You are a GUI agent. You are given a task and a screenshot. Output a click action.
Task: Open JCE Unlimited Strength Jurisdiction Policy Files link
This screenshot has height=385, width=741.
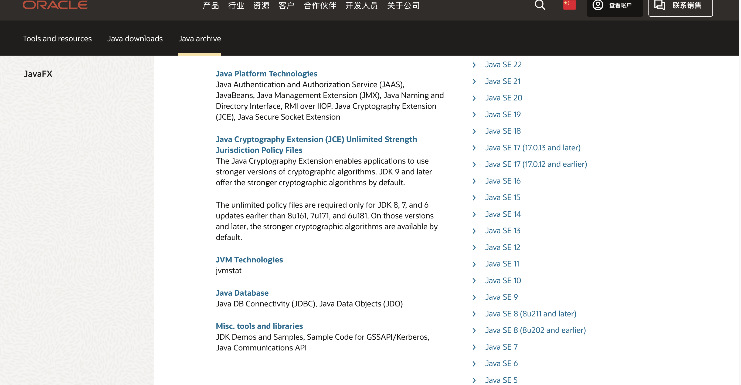(317, 144)
